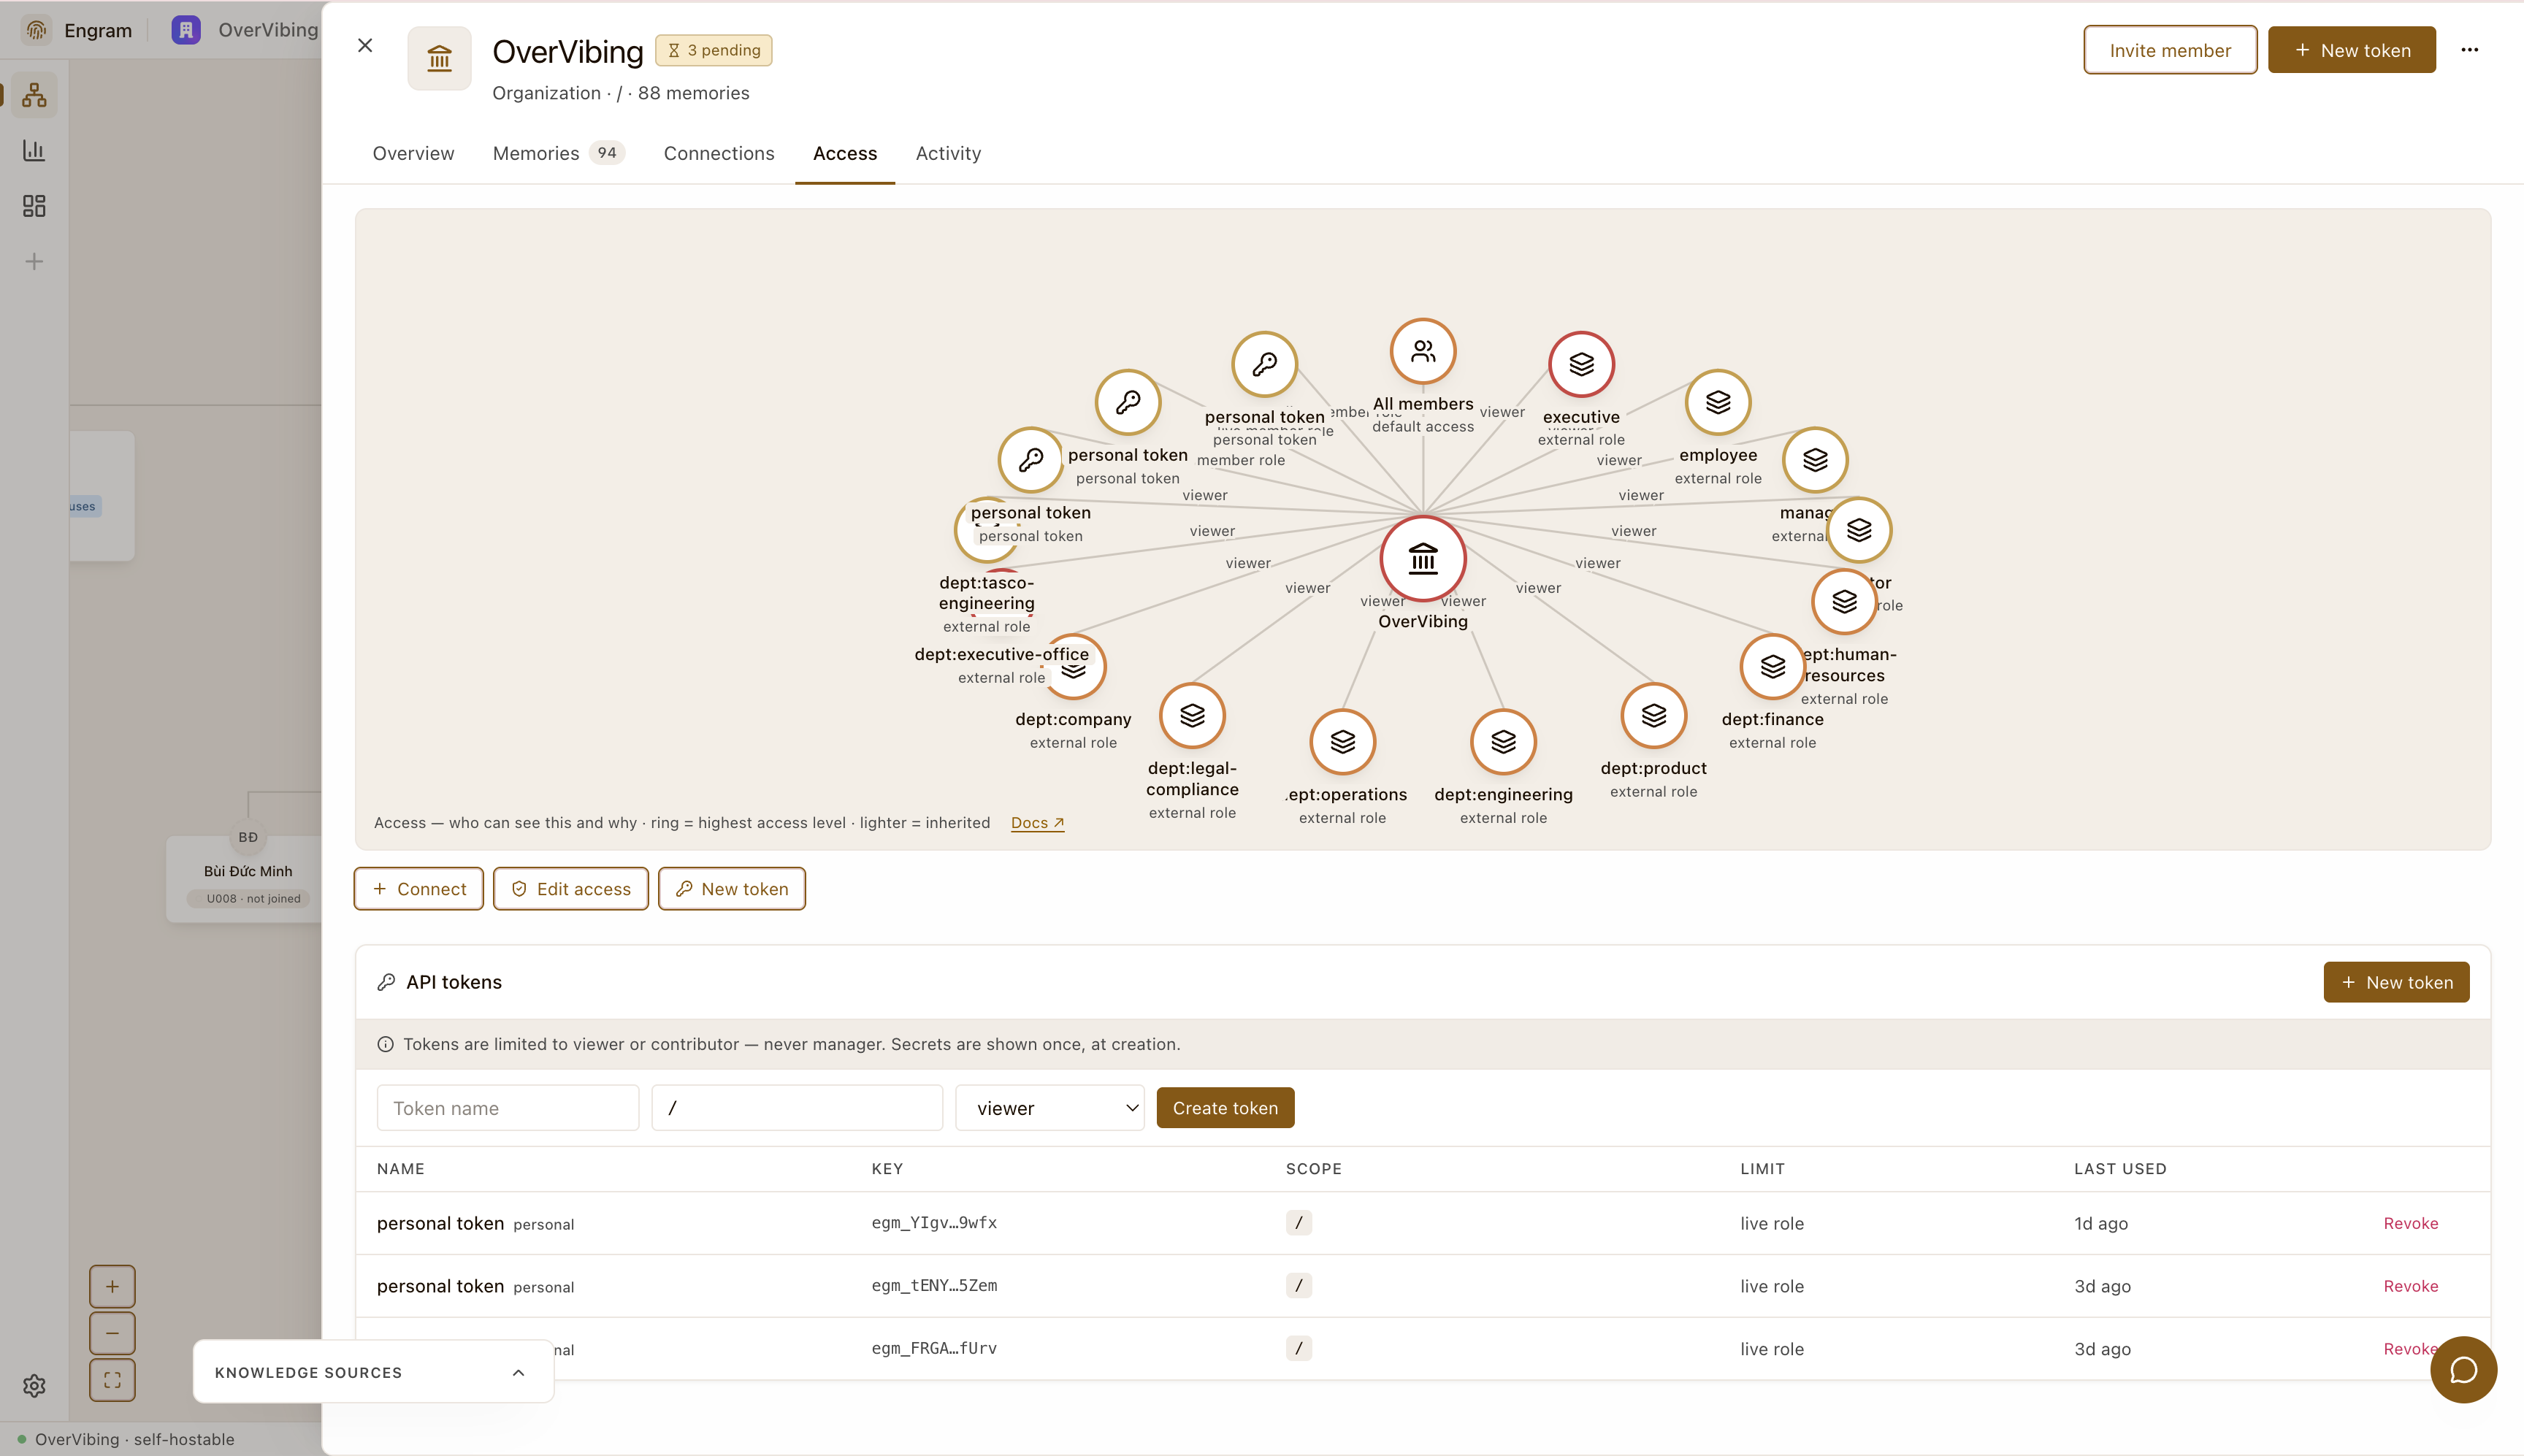
Task: Close the OverVibing detail panel
Action: (x=365, y=45)
